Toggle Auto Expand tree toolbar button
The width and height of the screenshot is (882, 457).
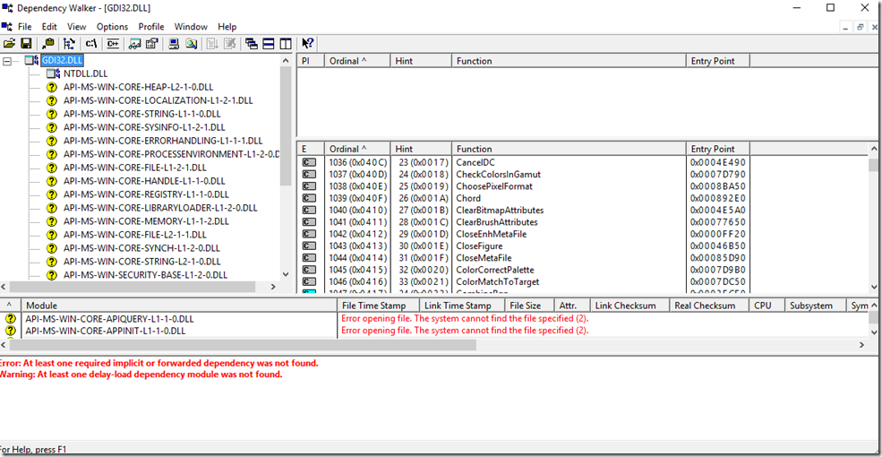(69, 43)
